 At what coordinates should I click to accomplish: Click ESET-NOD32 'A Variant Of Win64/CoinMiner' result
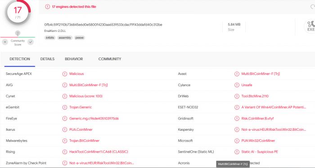coord(274,107)
